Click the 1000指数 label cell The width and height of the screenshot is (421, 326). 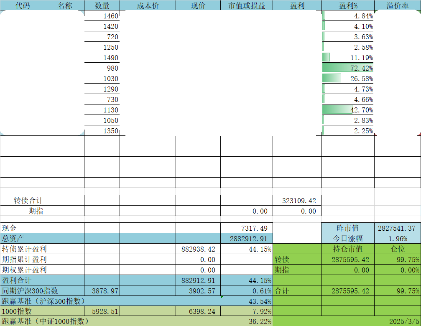pyautogui.click(x=23, y=311)
